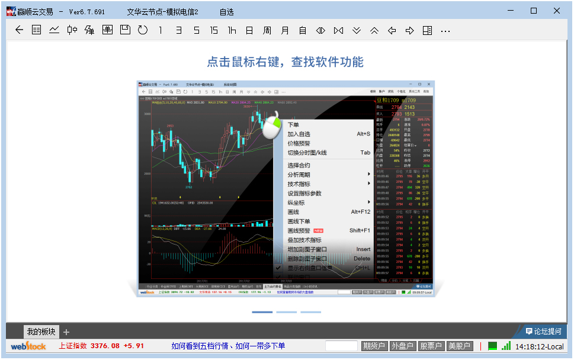Go back using the left arrow icon
Image resolution: width=574 pixels, height=360 pixels.
pyautogui.click(x=19, y=30)
